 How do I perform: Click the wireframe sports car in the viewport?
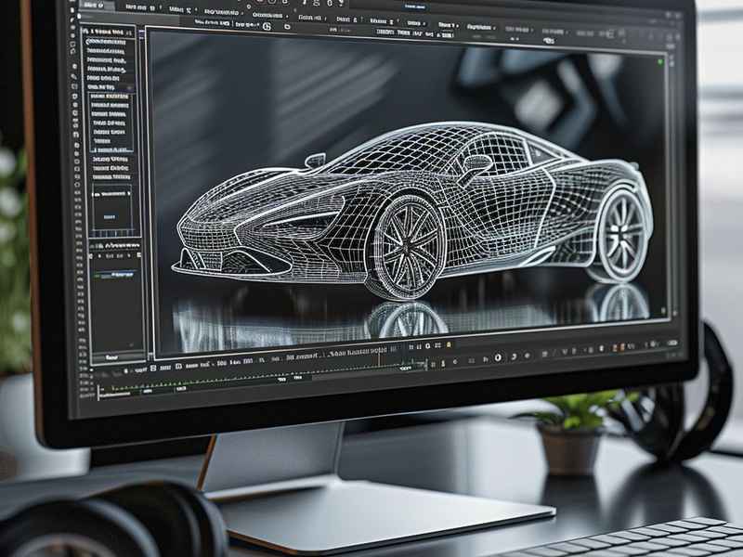tap(412, 212)
